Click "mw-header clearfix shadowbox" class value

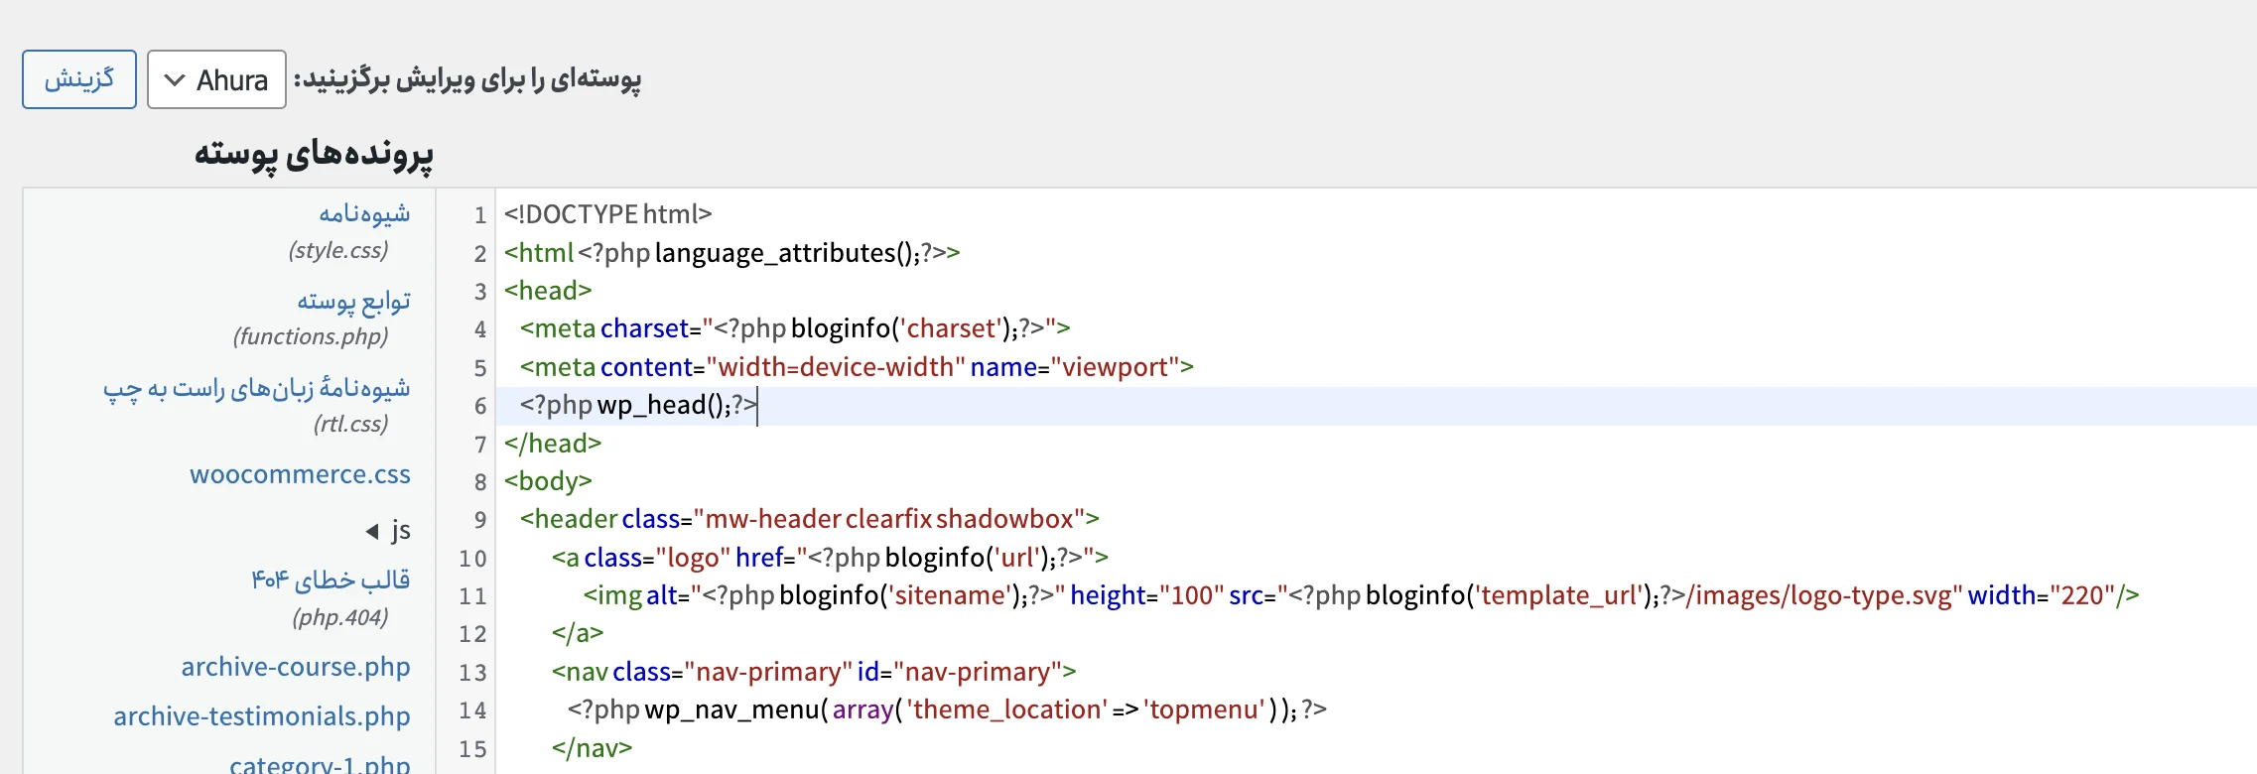[889, 519]
